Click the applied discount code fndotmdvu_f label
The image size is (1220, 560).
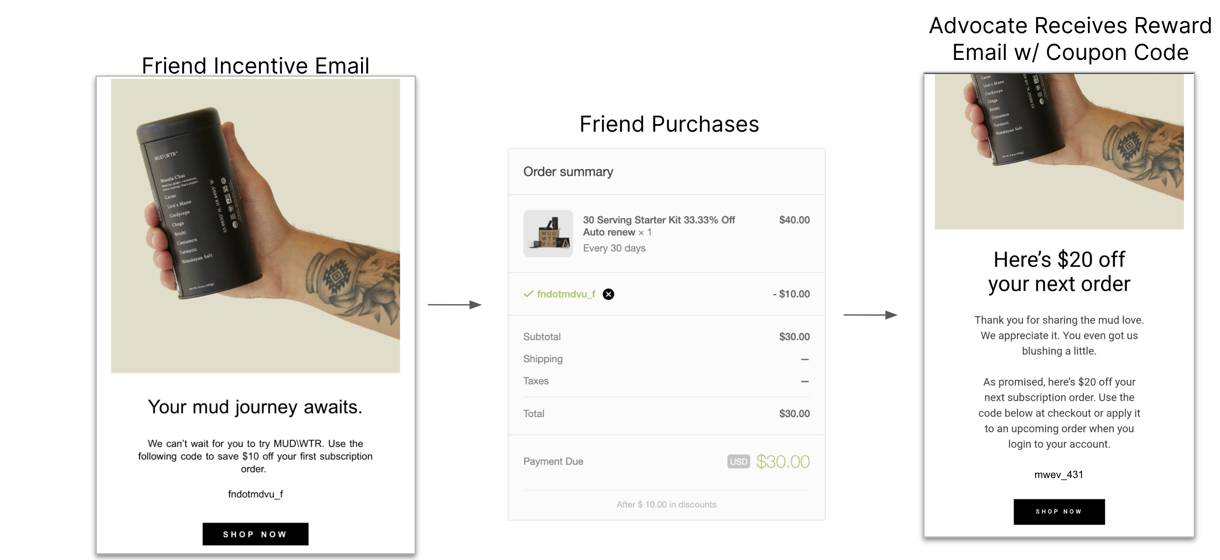click(x=566, y=294)
